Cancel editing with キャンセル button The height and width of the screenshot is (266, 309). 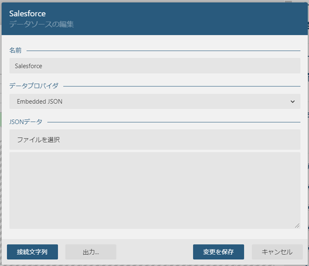click(277, 252)
